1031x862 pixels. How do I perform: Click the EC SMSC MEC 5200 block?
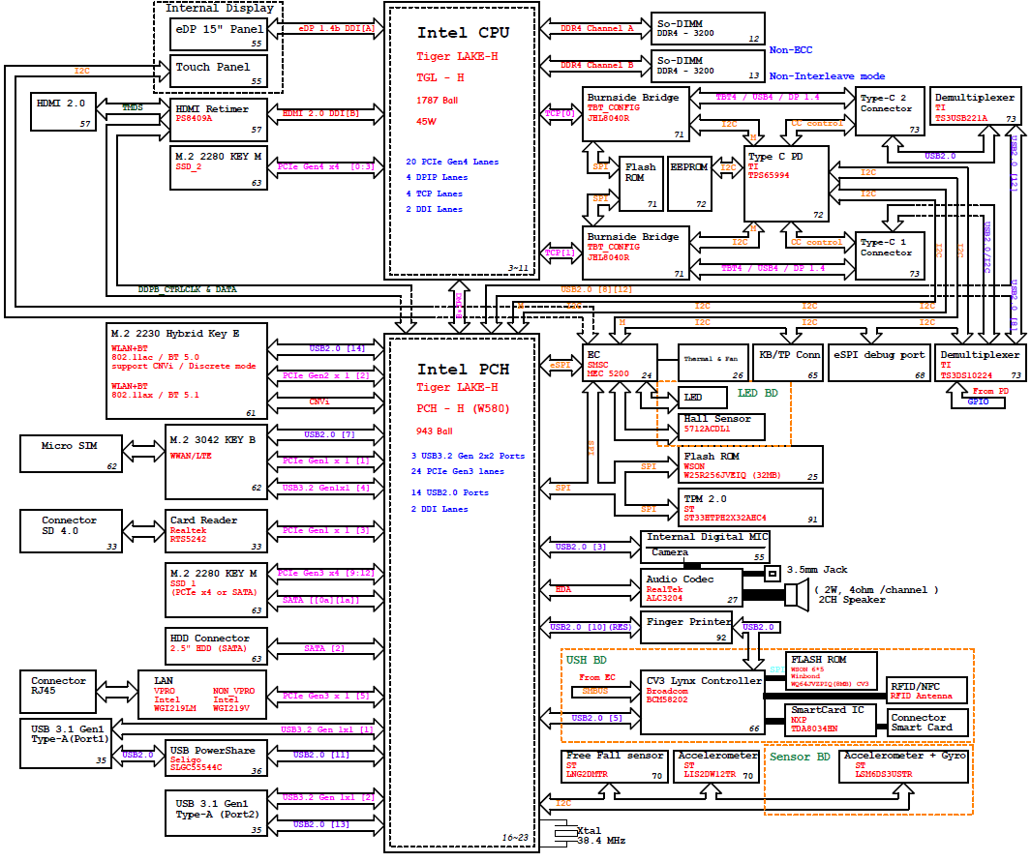[619, 365]
